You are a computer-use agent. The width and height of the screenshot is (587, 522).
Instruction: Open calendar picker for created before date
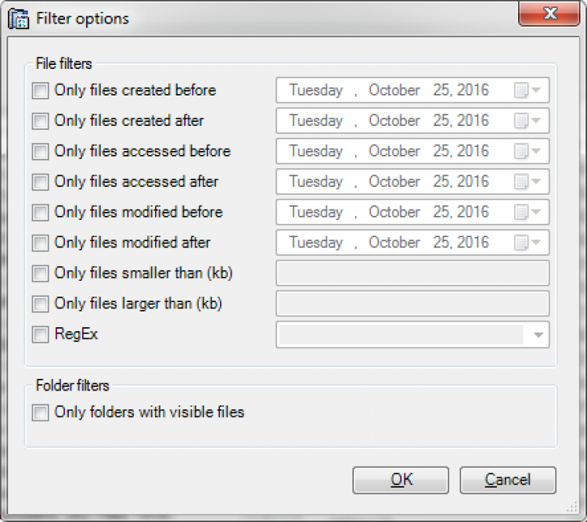point(528,91)
